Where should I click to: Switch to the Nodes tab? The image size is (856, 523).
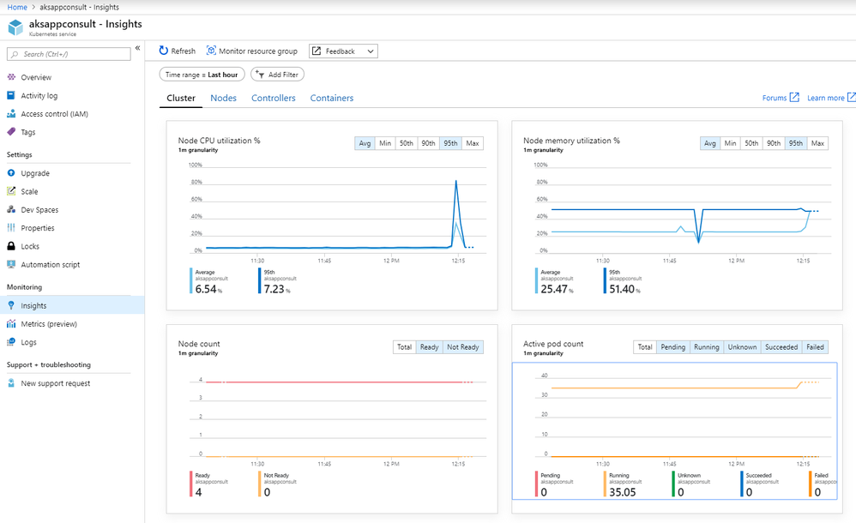click(x=223, y=98)
